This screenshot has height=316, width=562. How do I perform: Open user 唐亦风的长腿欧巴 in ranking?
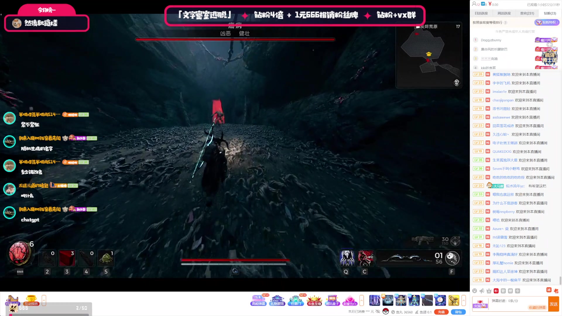[494, 49]
